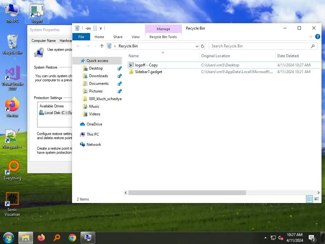Select the Recycle Bin desktop icon

coord(12,44)
